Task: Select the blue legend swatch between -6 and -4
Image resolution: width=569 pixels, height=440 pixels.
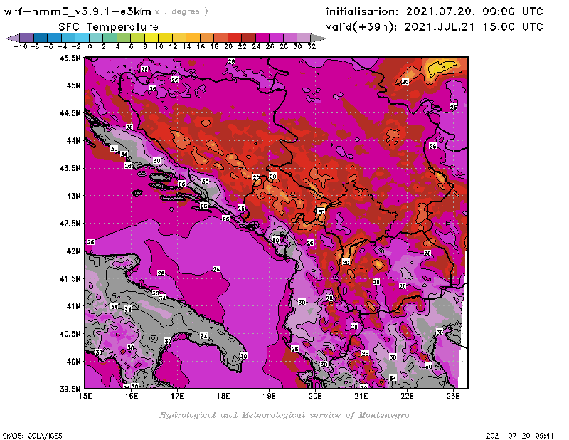Action: [55, 38]
